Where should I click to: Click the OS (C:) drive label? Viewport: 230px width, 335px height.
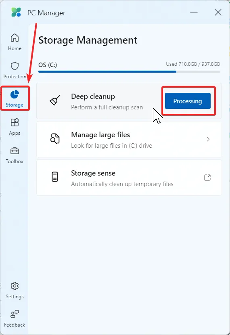48,65
